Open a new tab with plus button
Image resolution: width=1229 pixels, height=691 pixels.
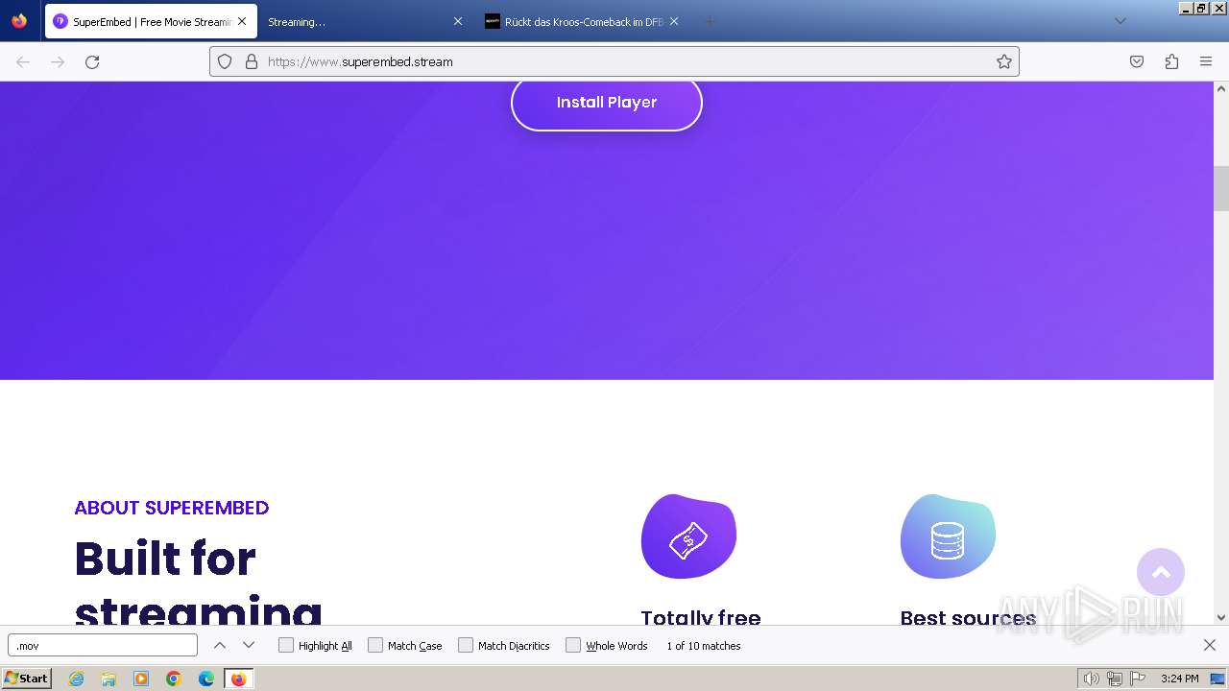tap(710, 21)
